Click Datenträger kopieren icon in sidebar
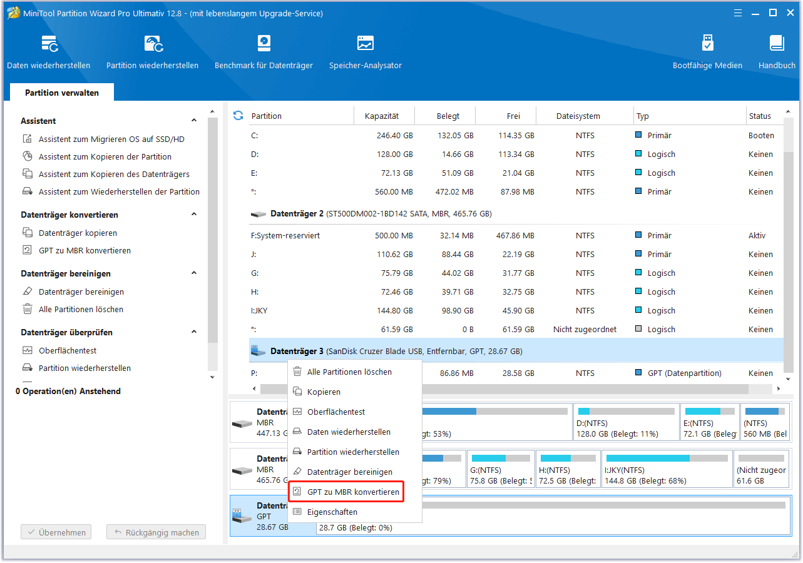Viewport: 803px width, 563px height. point(28,233)
